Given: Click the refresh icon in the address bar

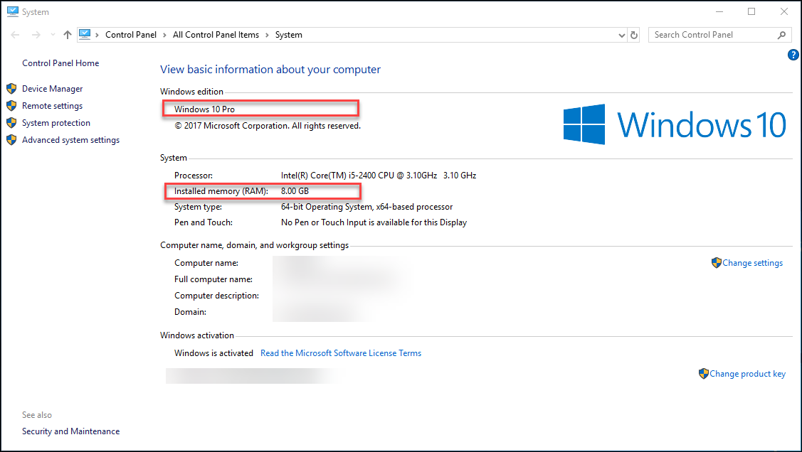Looking at the screenshot, I should coord(633,34).
